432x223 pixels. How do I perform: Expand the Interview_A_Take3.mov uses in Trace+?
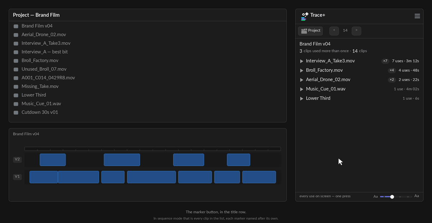tap(302, 61)
